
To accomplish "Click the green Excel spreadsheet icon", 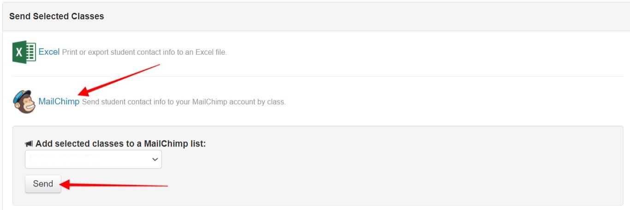I will click(x=24, y=52).
